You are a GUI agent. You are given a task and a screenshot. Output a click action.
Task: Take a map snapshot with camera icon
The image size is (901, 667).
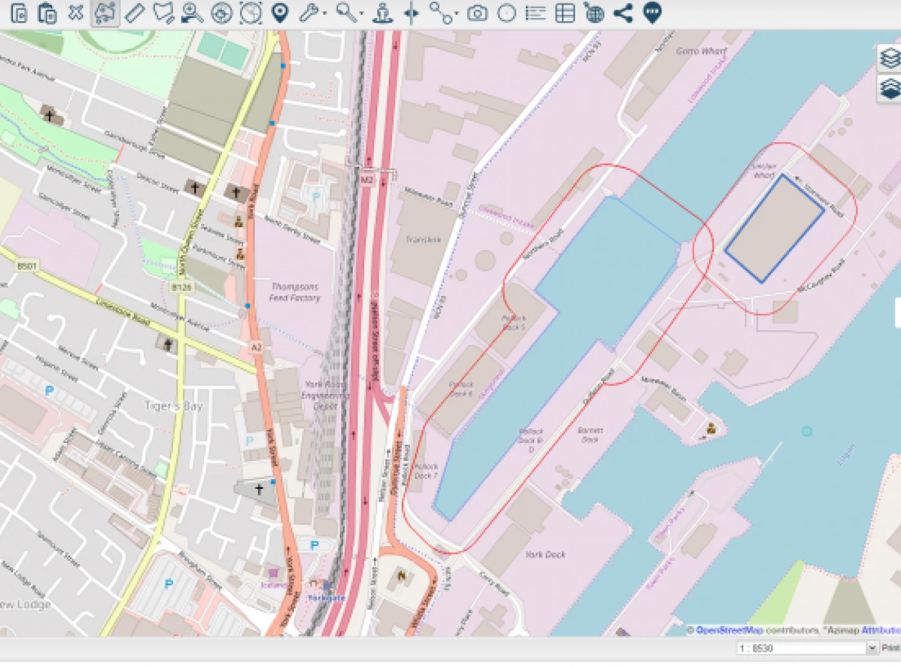(477, 13)
